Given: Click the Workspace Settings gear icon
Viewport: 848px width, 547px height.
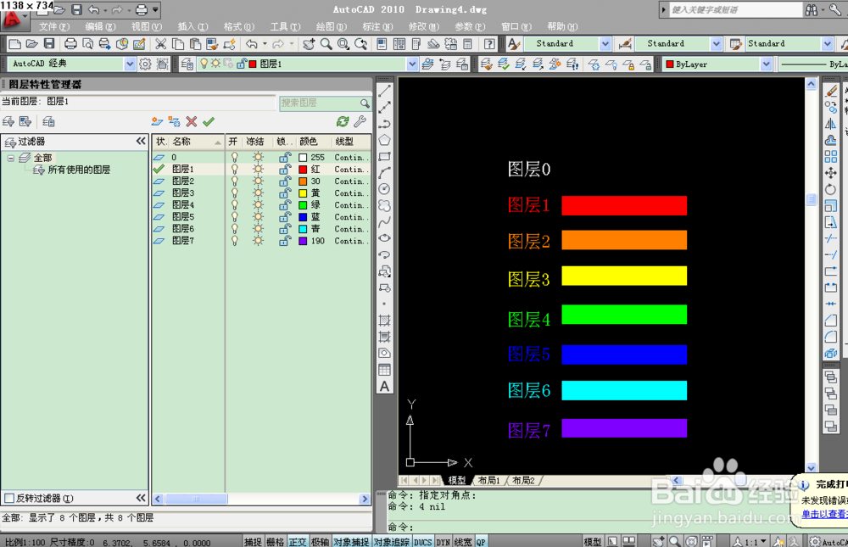Looking at the screenshot, I should point(146,64).
